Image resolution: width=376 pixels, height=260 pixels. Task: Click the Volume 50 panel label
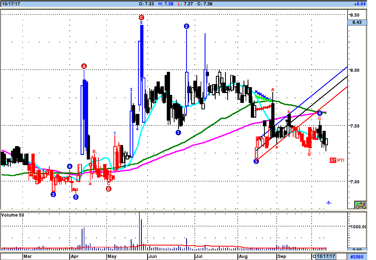coord(13,215)
